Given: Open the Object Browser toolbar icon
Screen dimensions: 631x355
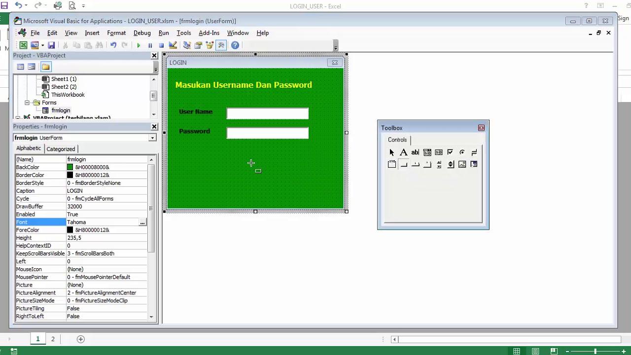Looking at the screenshot, I should pyautogui.click(x=210, y=45).
